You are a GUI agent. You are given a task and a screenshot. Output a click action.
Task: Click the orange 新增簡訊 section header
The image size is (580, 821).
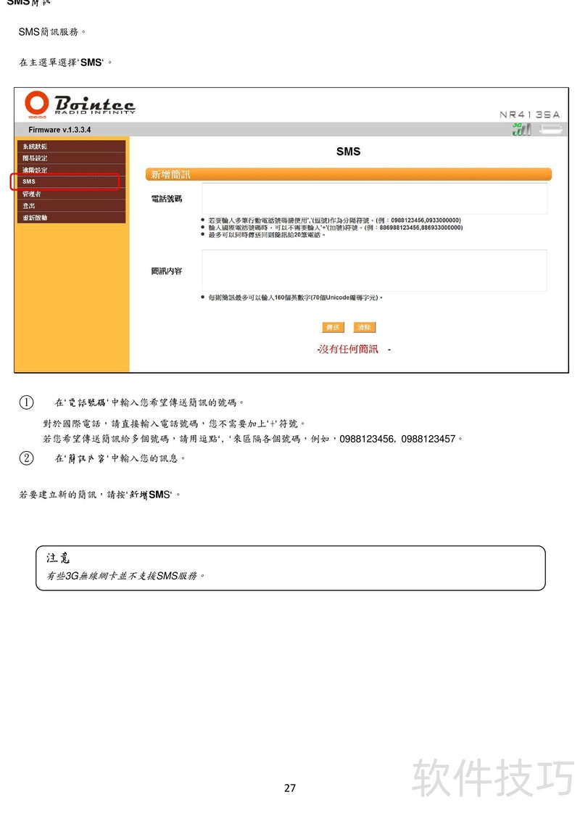[348, 174]
